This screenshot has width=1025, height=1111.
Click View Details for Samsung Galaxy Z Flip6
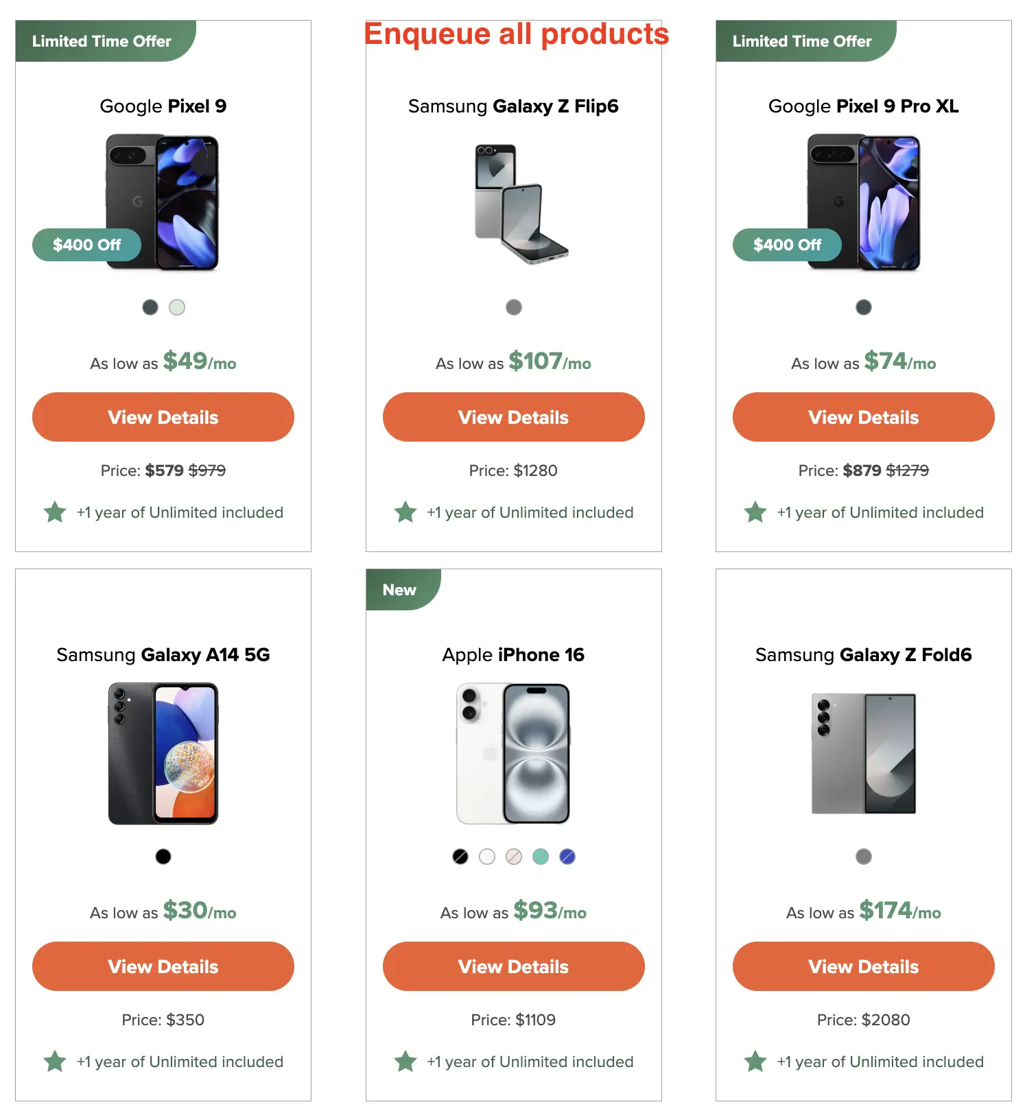(x=513, y=417)
